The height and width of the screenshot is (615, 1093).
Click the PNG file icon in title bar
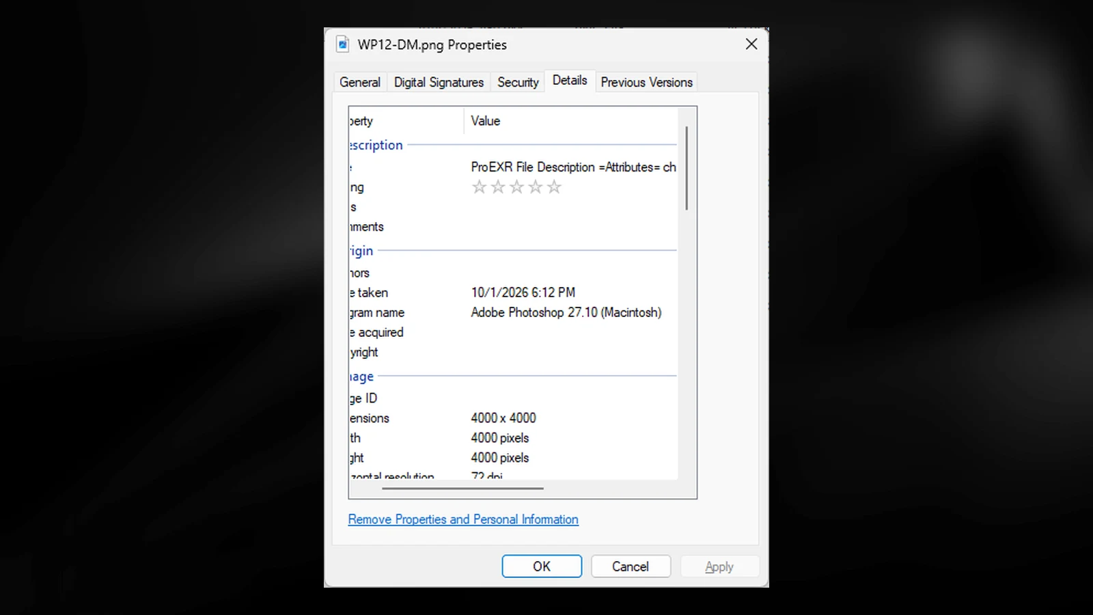(343, 44)
